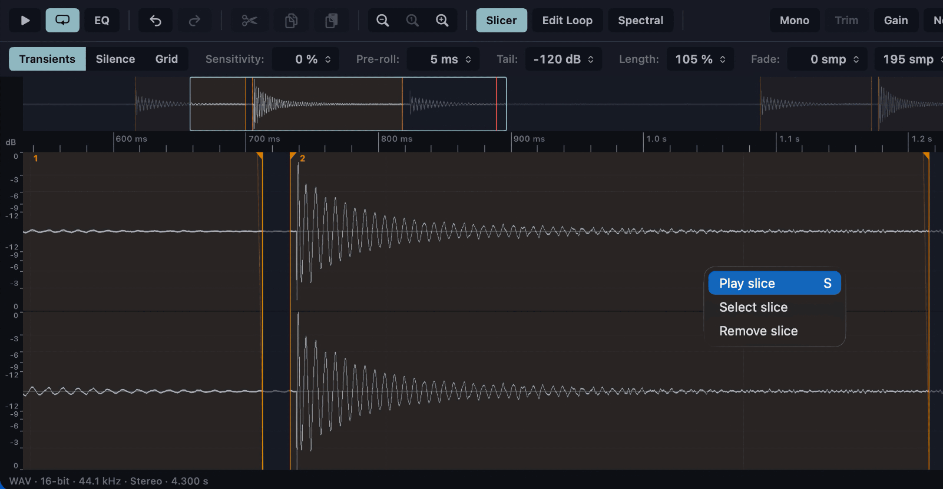This screenshot has width=943, height=489.
Task: Click slice 2 marker label
Action: 302,158
